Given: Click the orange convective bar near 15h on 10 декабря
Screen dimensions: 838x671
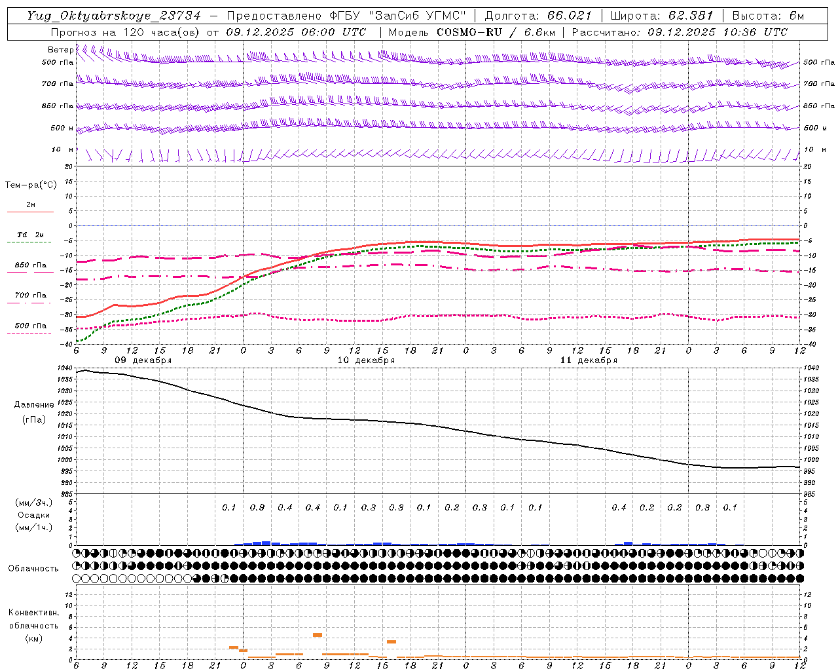Looking at the screenshot, I should [392, 642].
